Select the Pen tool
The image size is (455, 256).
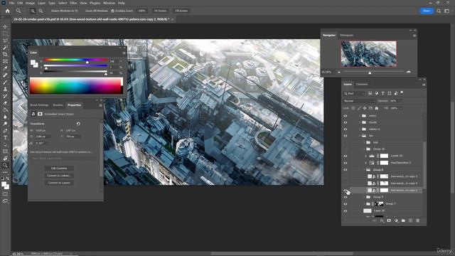click(x=5, y=131)
